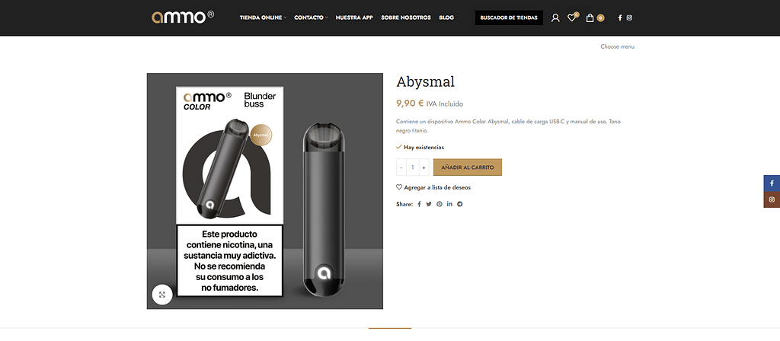Share product on LinkedIn
This screenshot has height=341, width=780.
pyautogui.click(x=449, y=204)
